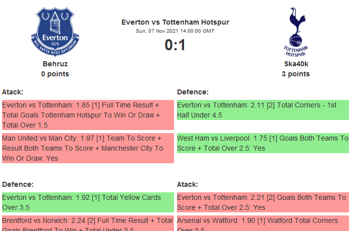Open player Ska40k's name

click(296, 64)
